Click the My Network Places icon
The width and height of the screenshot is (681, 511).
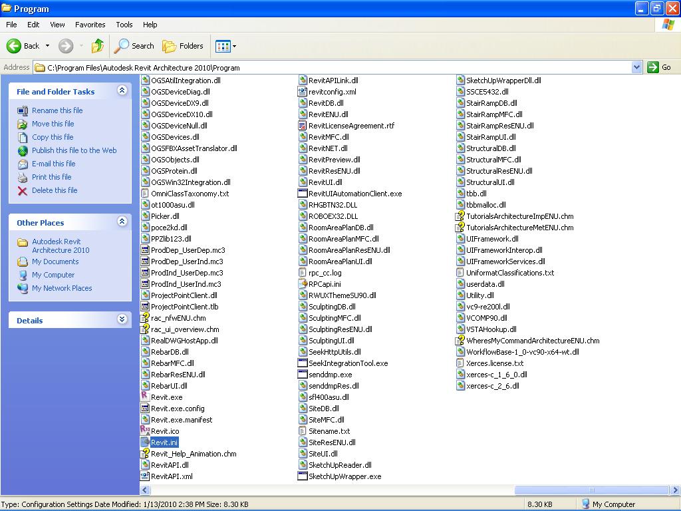point(23,288)
